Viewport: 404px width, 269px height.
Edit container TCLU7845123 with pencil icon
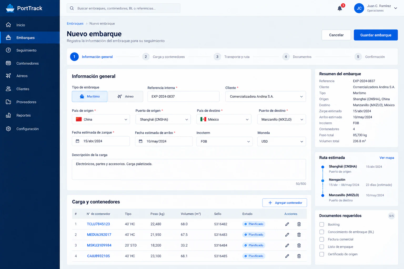[287, 224]
